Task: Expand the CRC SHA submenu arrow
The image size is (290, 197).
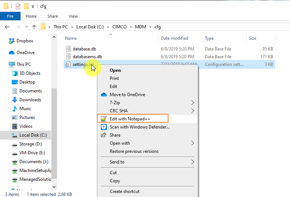Action: [x=192, y=111]
